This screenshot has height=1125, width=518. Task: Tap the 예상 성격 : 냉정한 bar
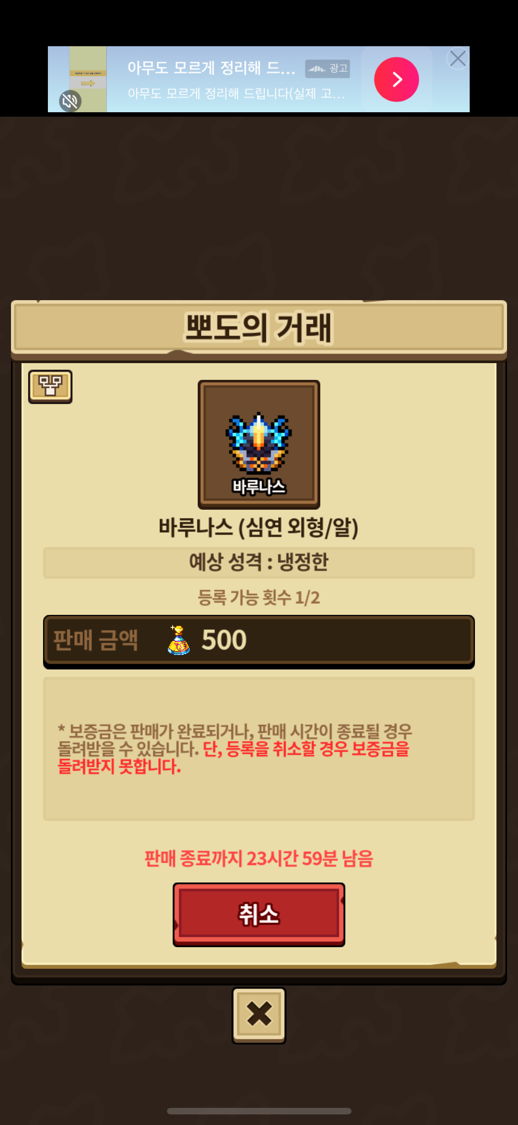259,562
